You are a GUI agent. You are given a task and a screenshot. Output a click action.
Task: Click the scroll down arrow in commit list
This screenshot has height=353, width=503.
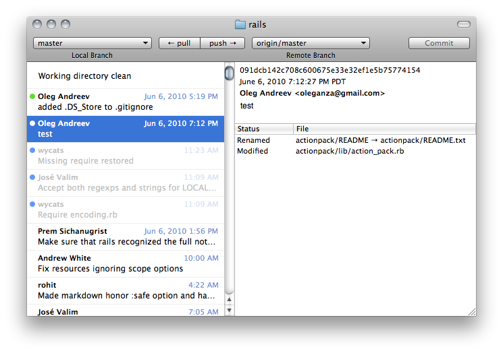pyautogui.click(x=229, y=310)
